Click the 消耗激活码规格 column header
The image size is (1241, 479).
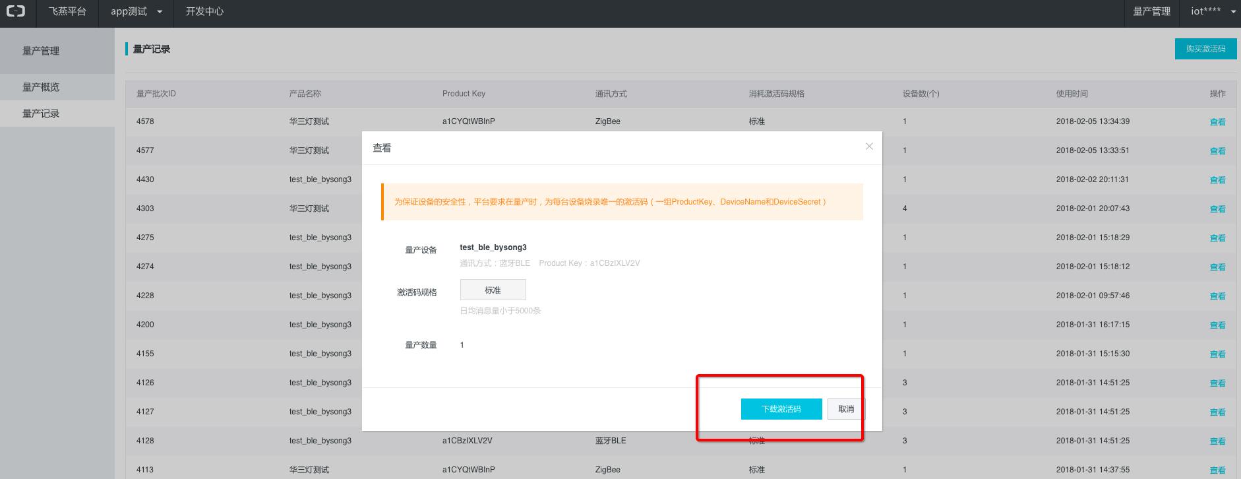coord(777,94)
